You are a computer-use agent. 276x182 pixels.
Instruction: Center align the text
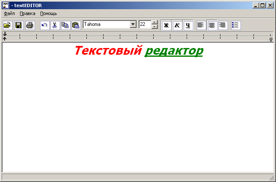coord(212,25)
